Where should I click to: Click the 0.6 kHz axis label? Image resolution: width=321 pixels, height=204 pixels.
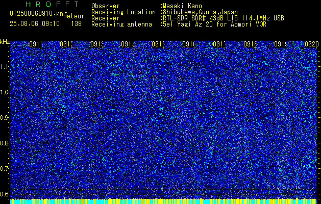pos(5,194)
